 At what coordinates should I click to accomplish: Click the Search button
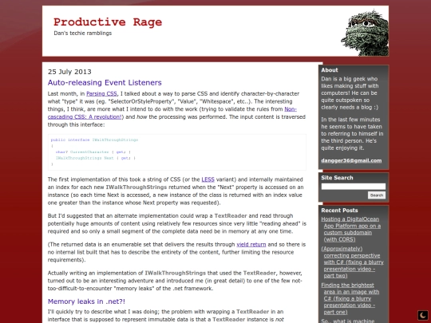pyautogui.click(x=377, y=195)
